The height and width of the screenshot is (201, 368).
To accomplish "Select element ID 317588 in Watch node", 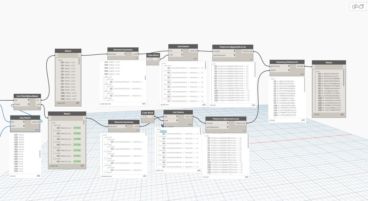I will 77,139.
